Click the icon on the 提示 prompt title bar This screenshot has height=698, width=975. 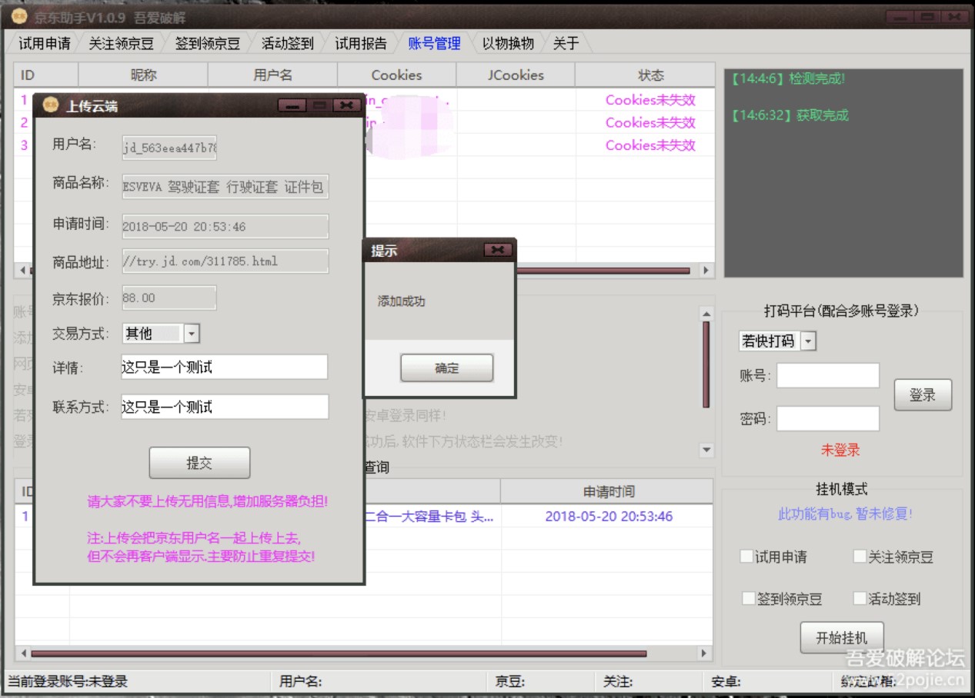[x=498, y=249]
